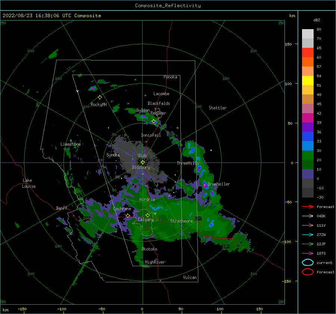Image resolution: width=336 pixels, height=314 pixels.
Task: Select the light blue dBZ legend swatch
Action: click(308, 146)
